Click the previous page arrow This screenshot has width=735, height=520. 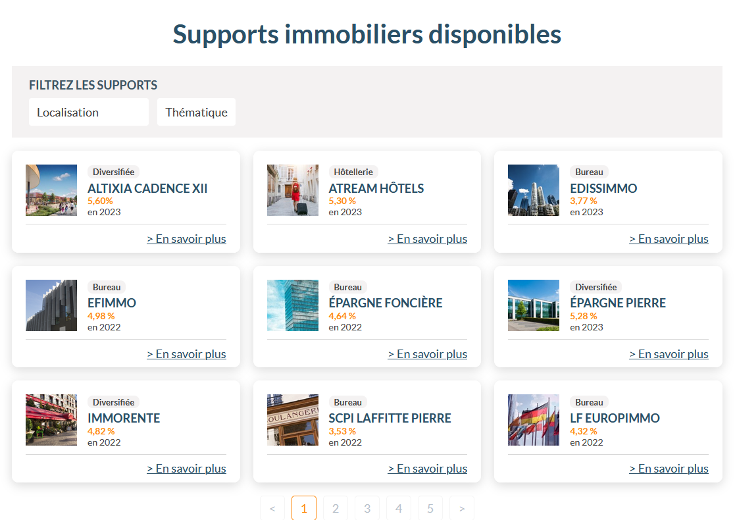(272, 507)
